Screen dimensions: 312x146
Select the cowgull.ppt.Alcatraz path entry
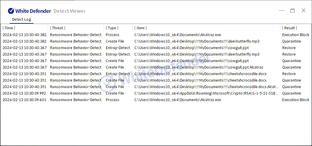tap(199, 67)
